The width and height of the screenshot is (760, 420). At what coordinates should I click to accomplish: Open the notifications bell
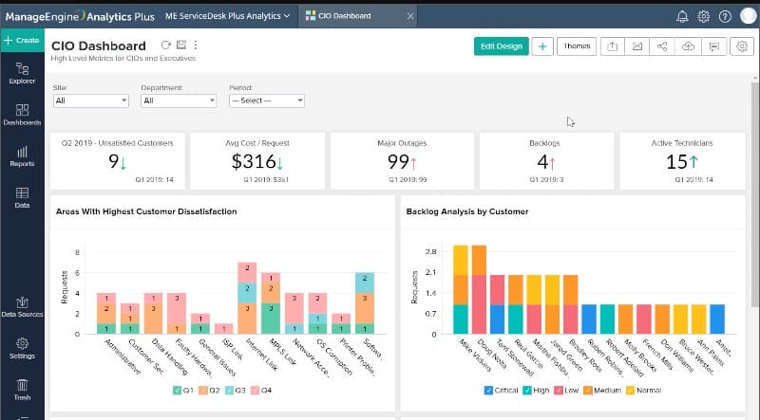tap(682, 16)
